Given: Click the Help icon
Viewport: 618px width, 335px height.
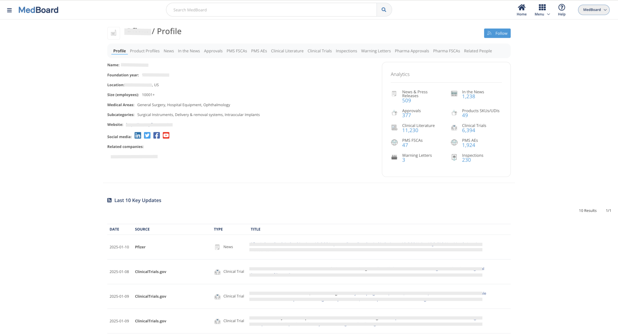Looking at the screenshot, I should 562,7.
